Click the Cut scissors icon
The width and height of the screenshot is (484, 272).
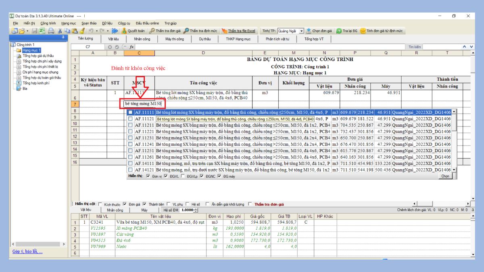[x=60, y=31]
